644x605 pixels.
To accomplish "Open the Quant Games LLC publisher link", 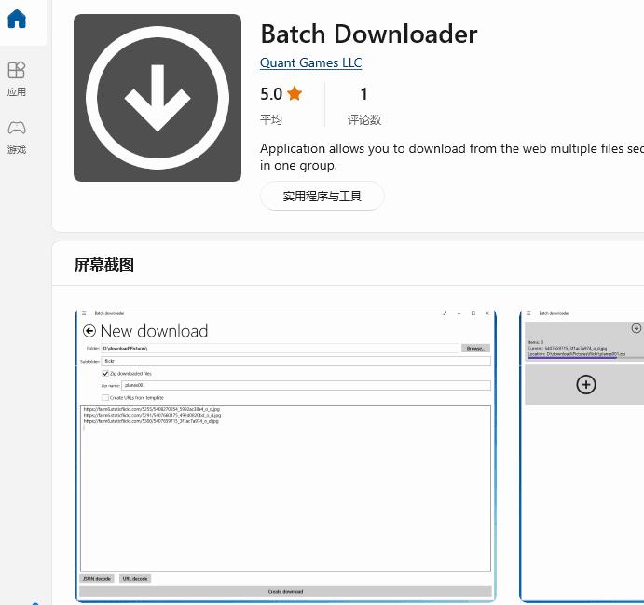I will (x=311, y=62).
